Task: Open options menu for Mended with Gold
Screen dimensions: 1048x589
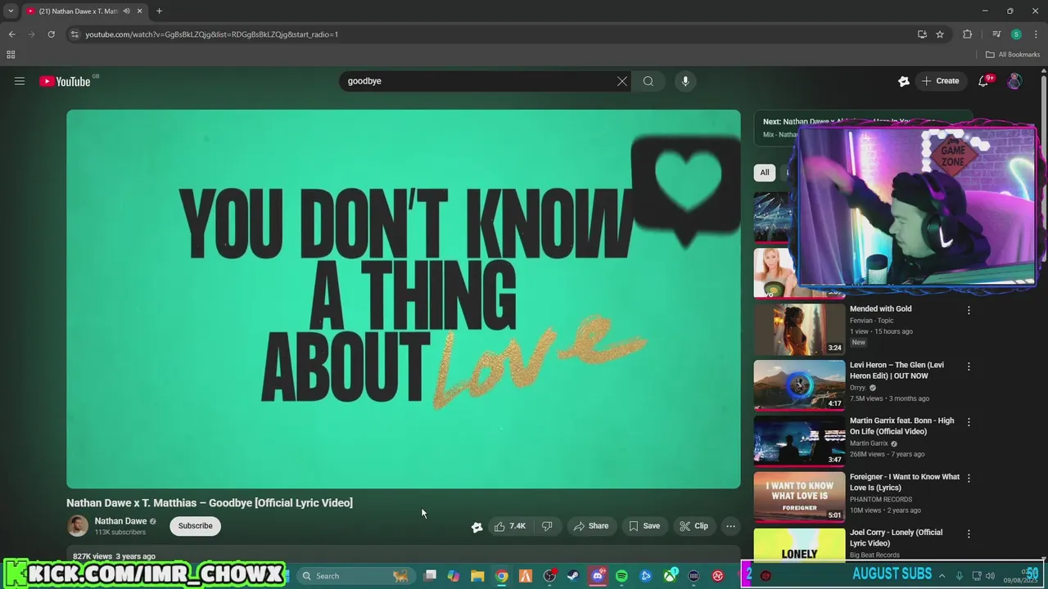Action: (969, 310)
